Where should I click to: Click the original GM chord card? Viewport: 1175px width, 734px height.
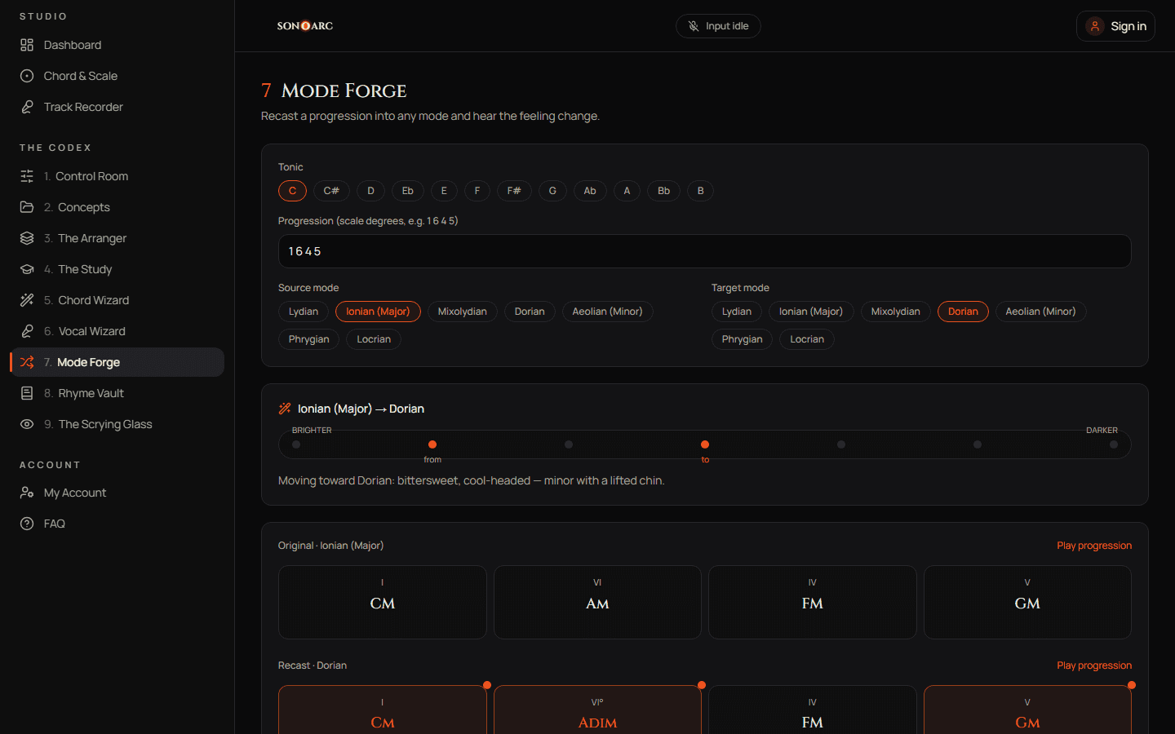[1027, 602]
